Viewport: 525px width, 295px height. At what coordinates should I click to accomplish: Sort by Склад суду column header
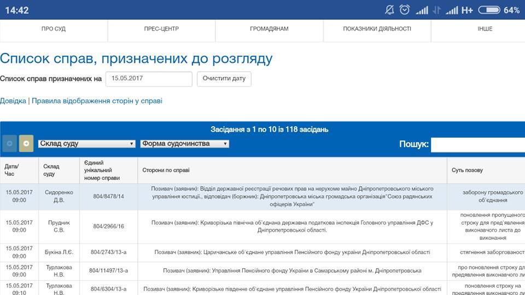point(59,170)
